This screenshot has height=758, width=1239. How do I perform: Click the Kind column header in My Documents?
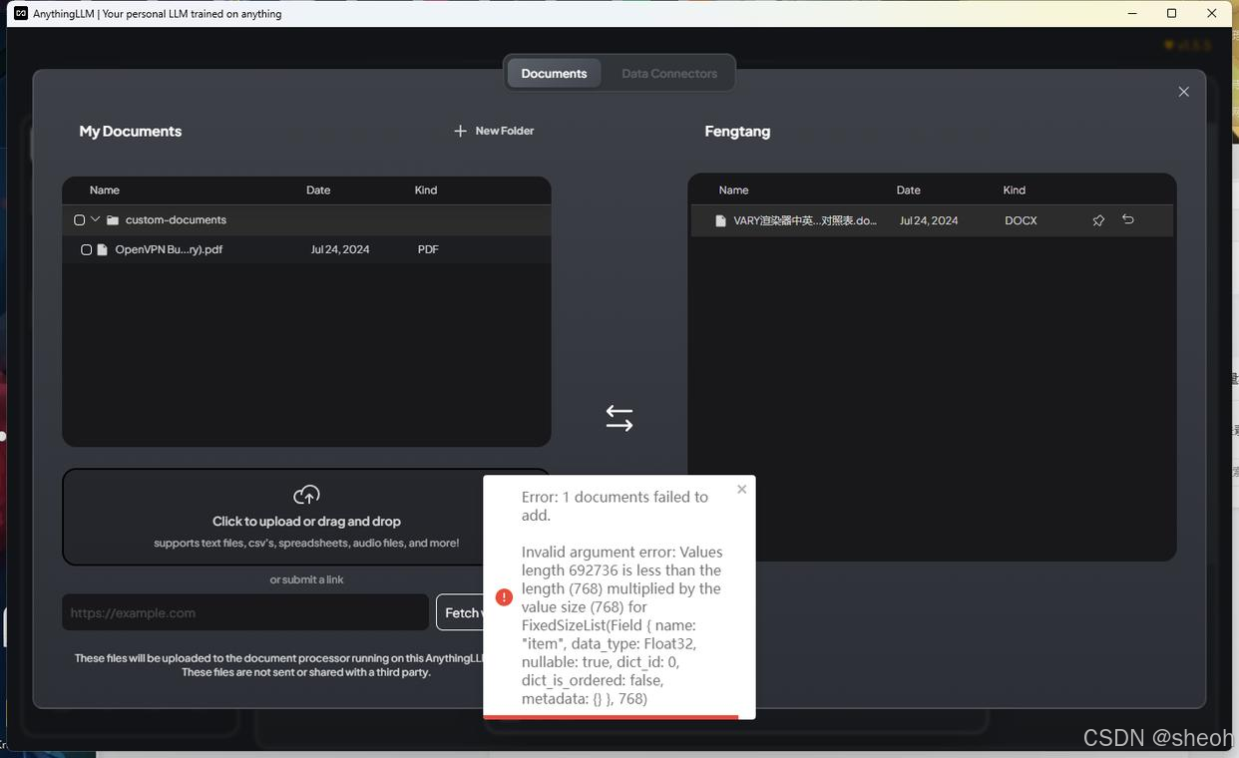click(426, 189)
